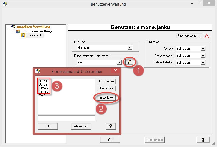The image size is (217, 147).
Task: Click the Übernehmen button
Action: [x=155, y=140]
